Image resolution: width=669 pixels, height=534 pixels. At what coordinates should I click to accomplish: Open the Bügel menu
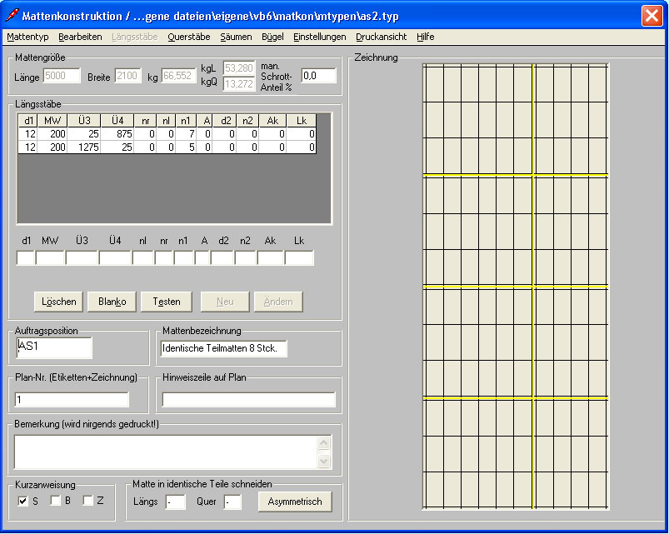tap(272, 37)
